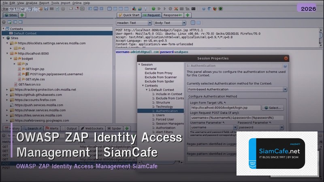This screenshot has width=324, height=182.
Task: Select '1: Users' in Session Properties tree
Action: [158, 115]
